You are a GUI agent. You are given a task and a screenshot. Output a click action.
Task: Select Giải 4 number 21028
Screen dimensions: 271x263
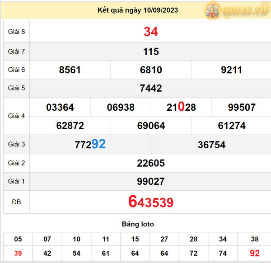coord(181,107)
